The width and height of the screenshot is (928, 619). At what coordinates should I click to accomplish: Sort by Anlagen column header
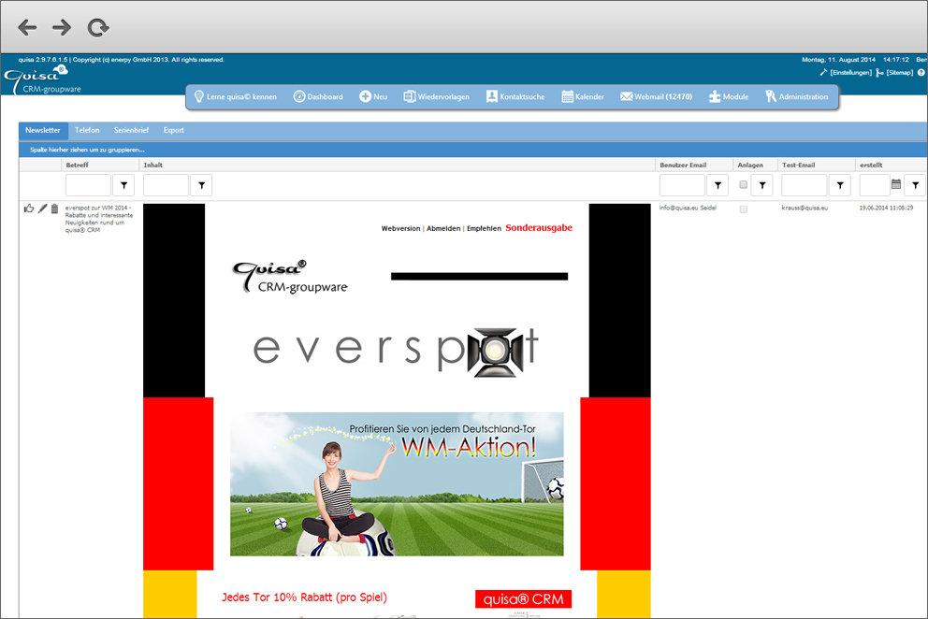coord(750,166)
